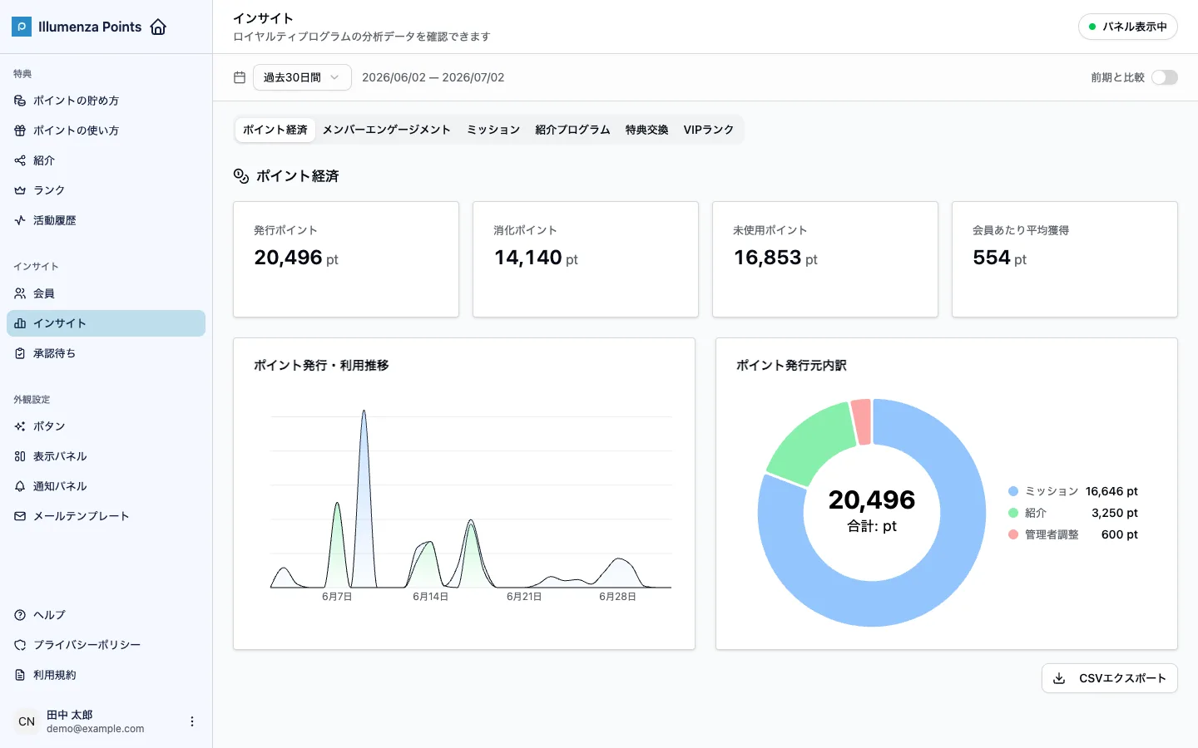Switch to the ポイント経済 tab
This screenshot has height=748, width=1198.
point(275,130)
